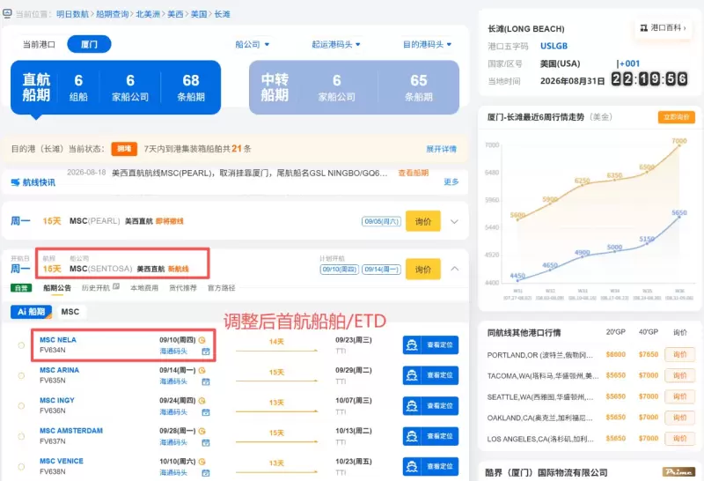This screenshot has width=704, height=481.
Task: Click the 09/10(周四) planned sailing pill
Action: pyautogui.click(x=339, y=270)
